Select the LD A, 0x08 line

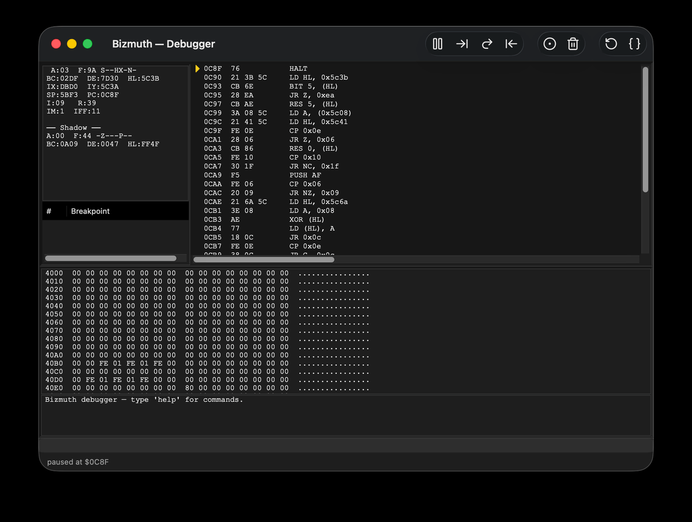coord(269,211)
